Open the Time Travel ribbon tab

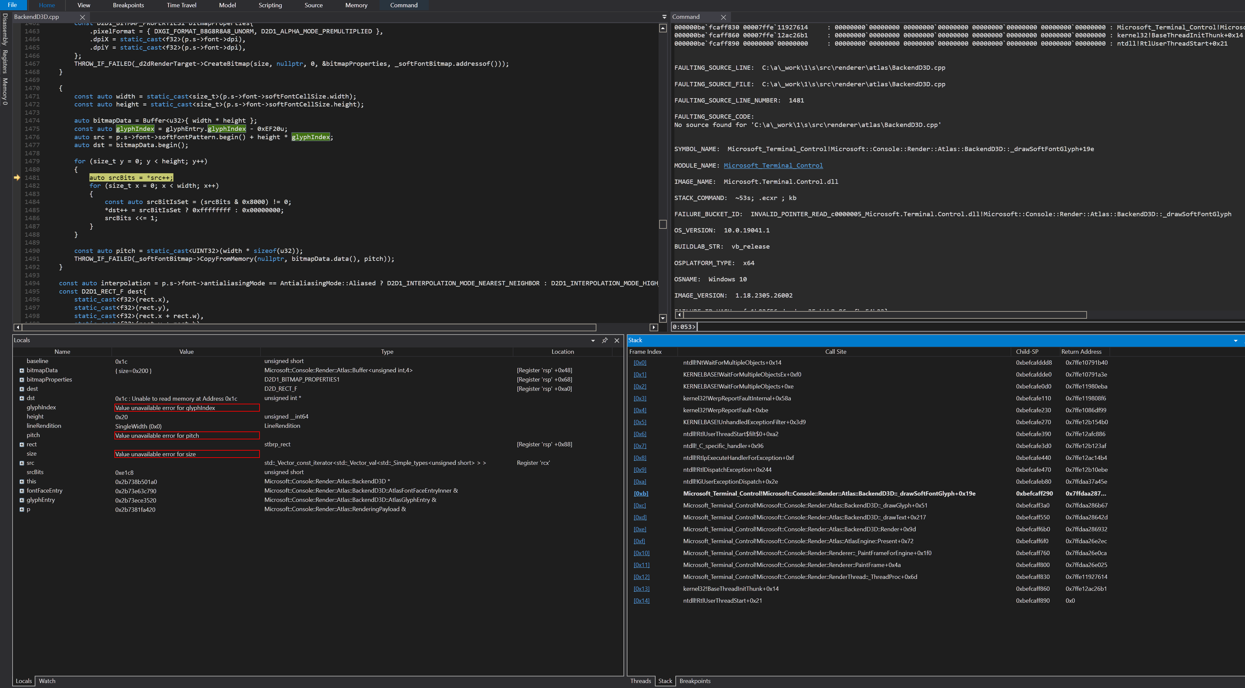[x=181, y=5]
